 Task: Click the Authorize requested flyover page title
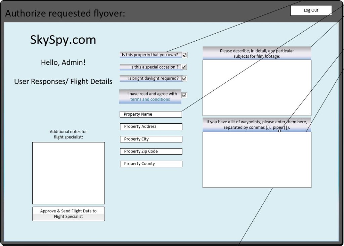click(x=65, y=14)
